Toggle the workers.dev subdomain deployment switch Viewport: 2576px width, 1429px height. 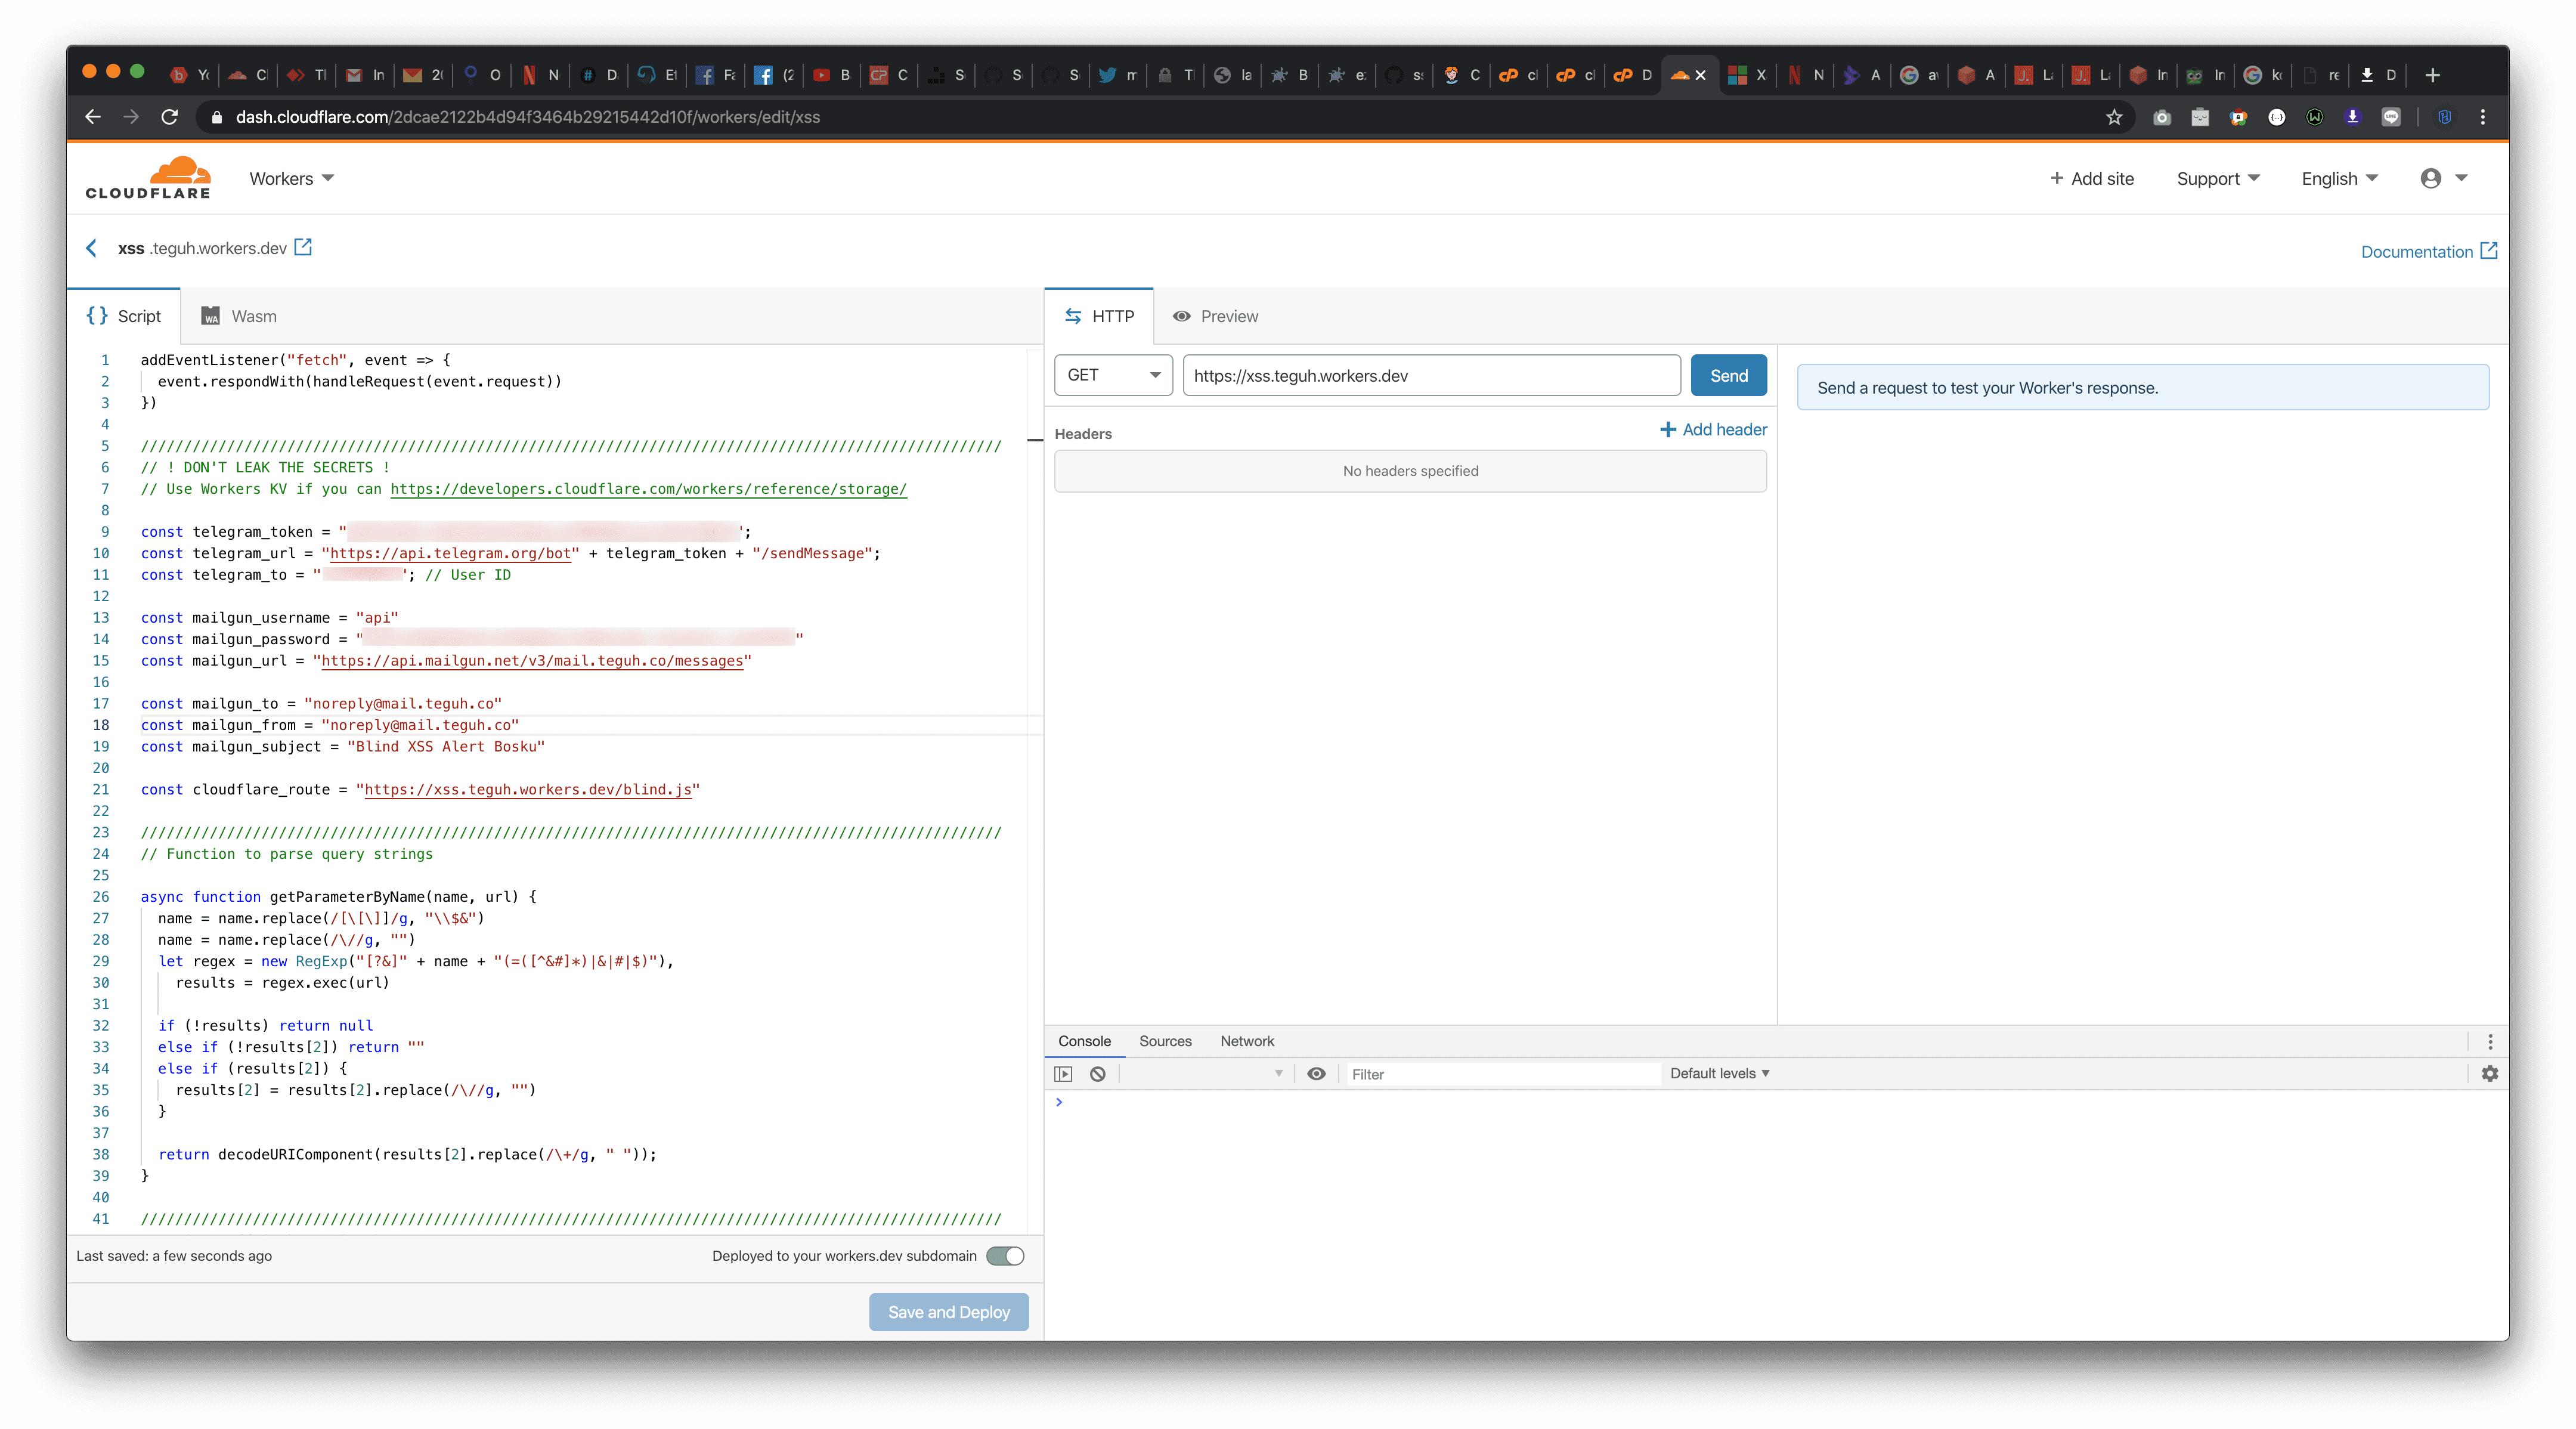pyautogui.click(x=1005, y=1256)
